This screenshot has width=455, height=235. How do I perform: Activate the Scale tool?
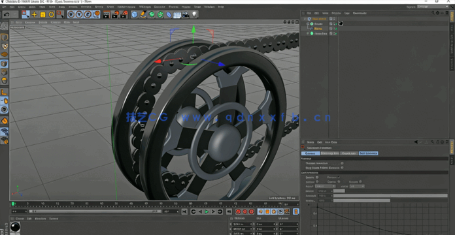tap(42, 14)
